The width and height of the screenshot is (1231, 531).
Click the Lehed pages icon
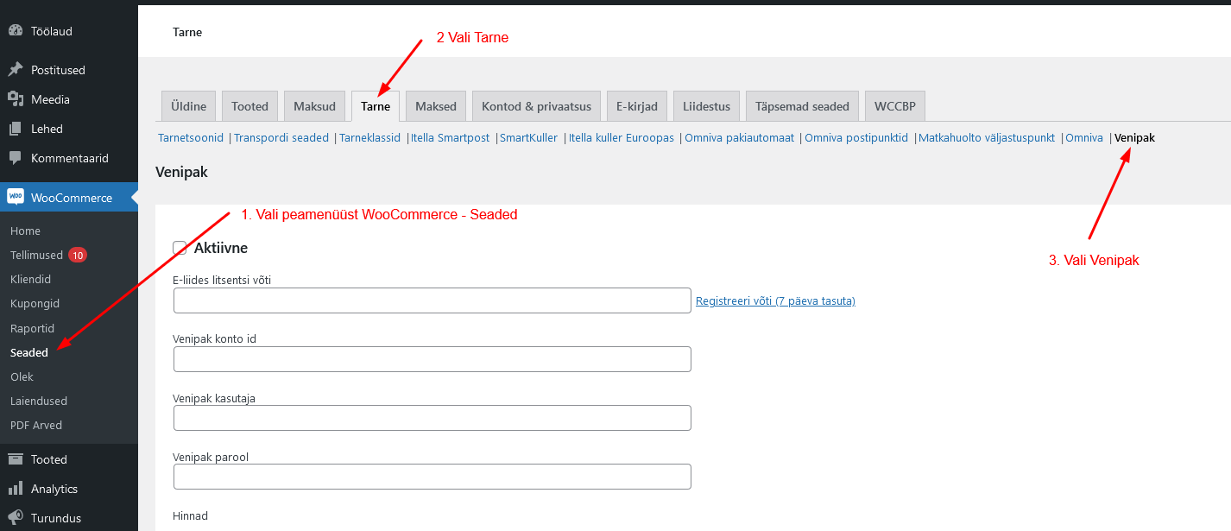tap(15, 129)
